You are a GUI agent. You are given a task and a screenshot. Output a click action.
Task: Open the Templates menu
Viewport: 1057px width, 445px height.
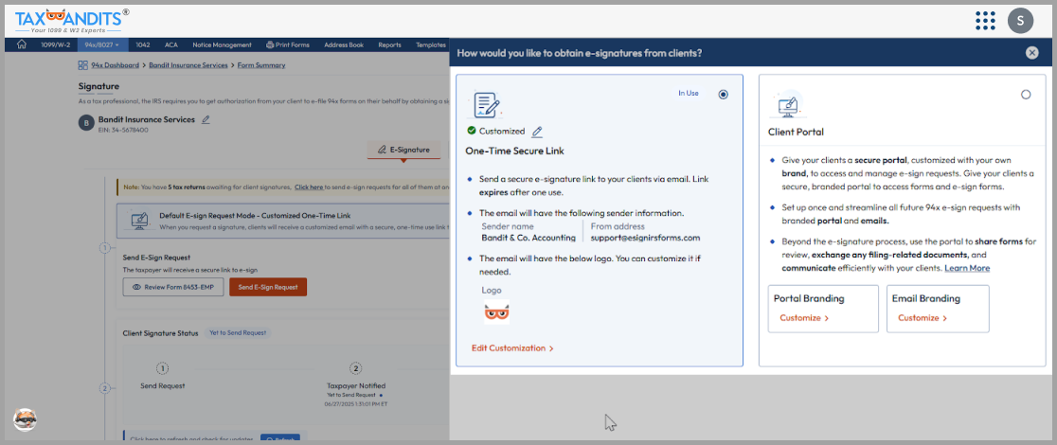coord(431,45)
